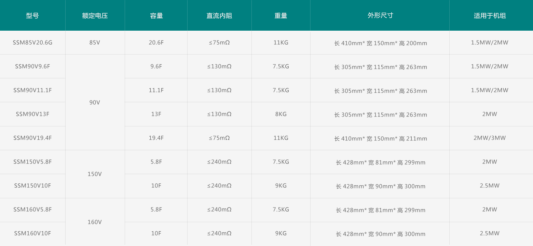Select the 150V rated voltage cell
This screenshot has width=533, height=246.
[95, 174]
